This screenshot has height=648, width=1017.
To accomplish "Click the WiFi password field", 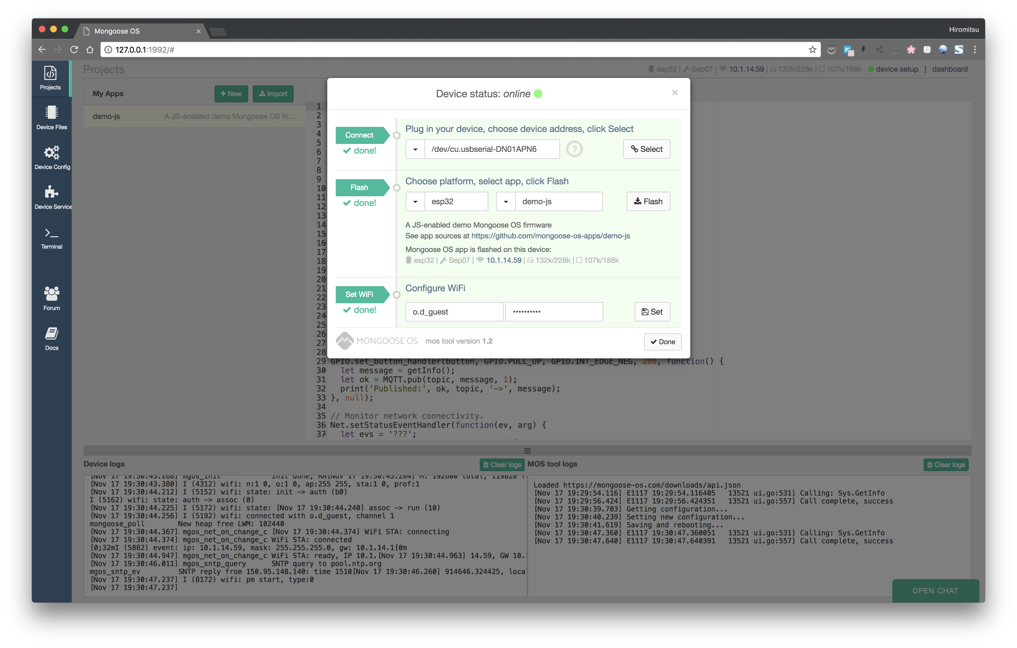I will (554, 312).
